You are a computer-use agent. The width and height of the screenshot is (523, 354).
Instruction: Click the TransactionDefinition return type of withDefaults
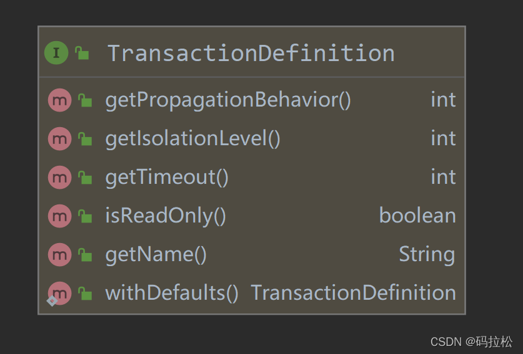click(x=353, y=293)
